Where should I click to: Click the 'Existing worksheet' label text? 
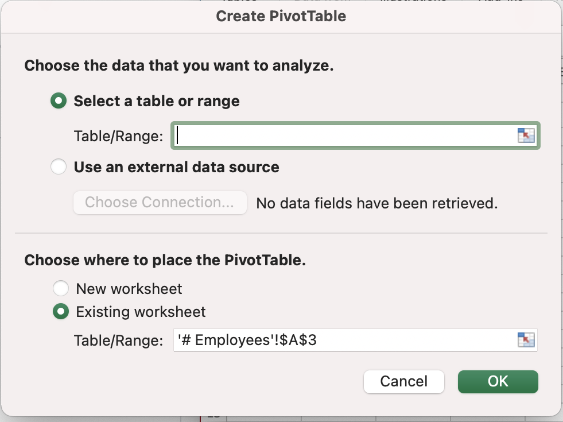coord(141,312)
